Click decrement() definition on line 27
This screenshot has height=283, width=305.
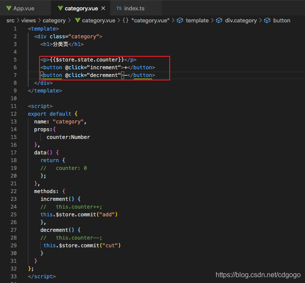pos(57,230)
